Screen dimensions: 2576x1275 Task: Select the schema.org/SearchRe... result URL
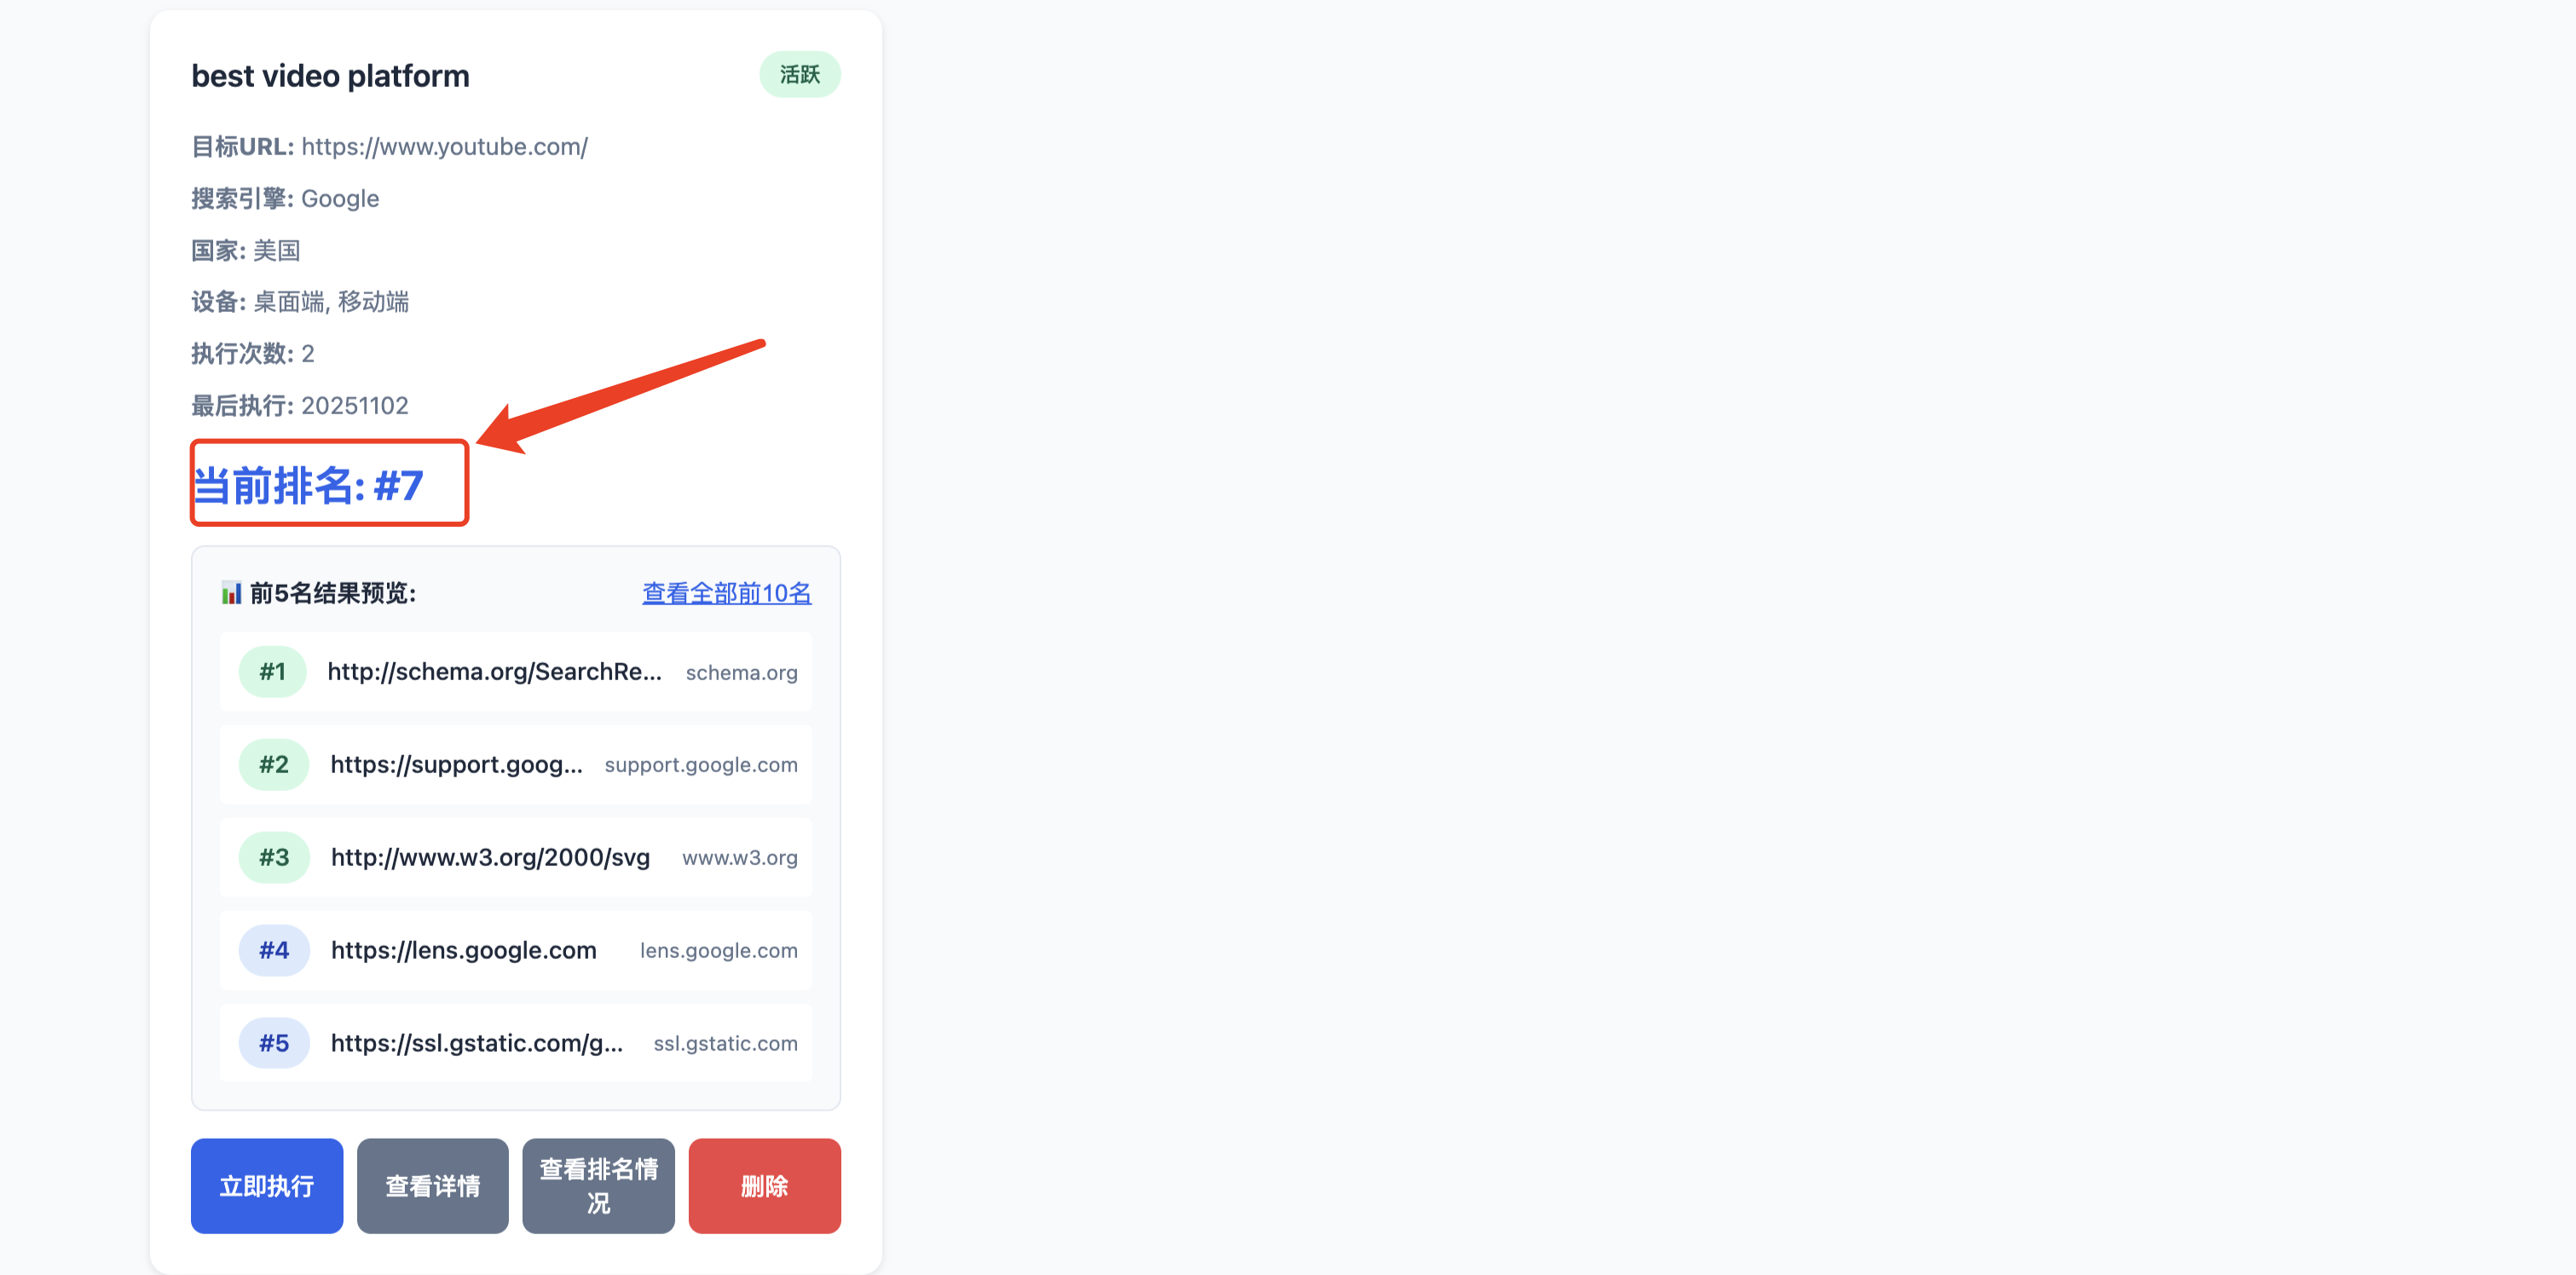[x=494, y=672]
